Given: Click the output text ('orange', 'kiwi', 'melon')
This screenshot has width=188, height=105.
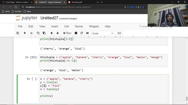Looking at the screenshot, I should point(62,70).
